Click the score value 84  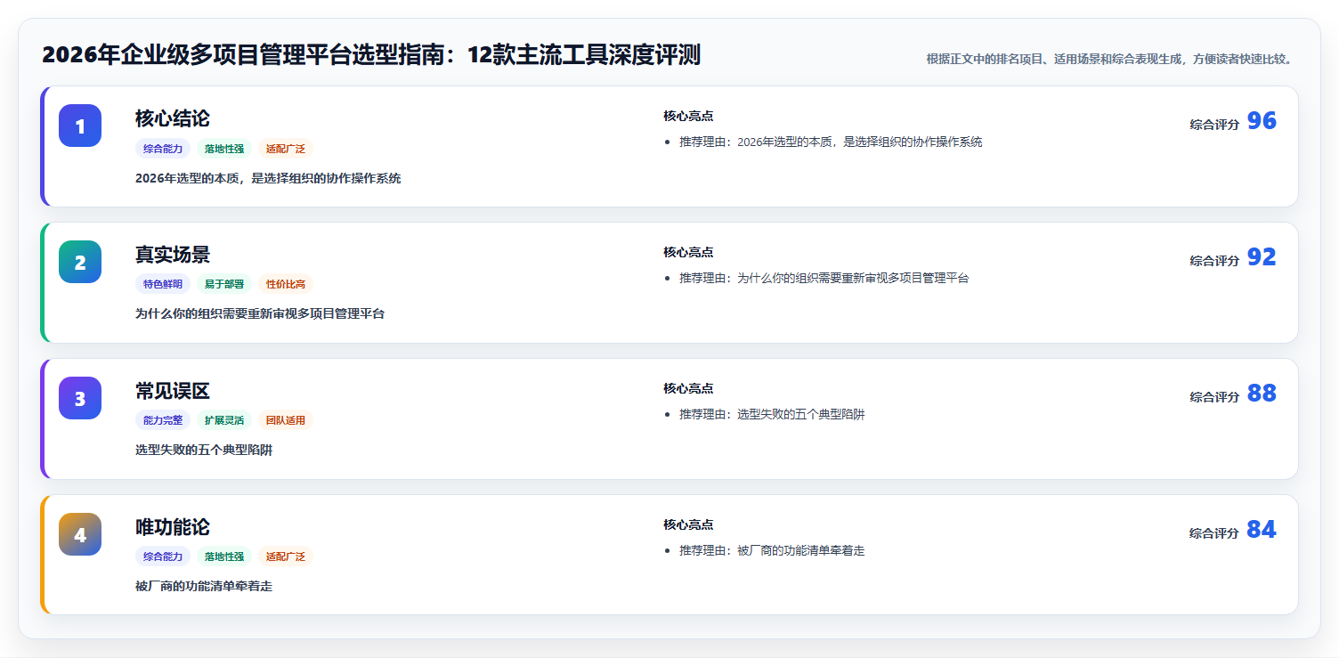[1262, 530]
